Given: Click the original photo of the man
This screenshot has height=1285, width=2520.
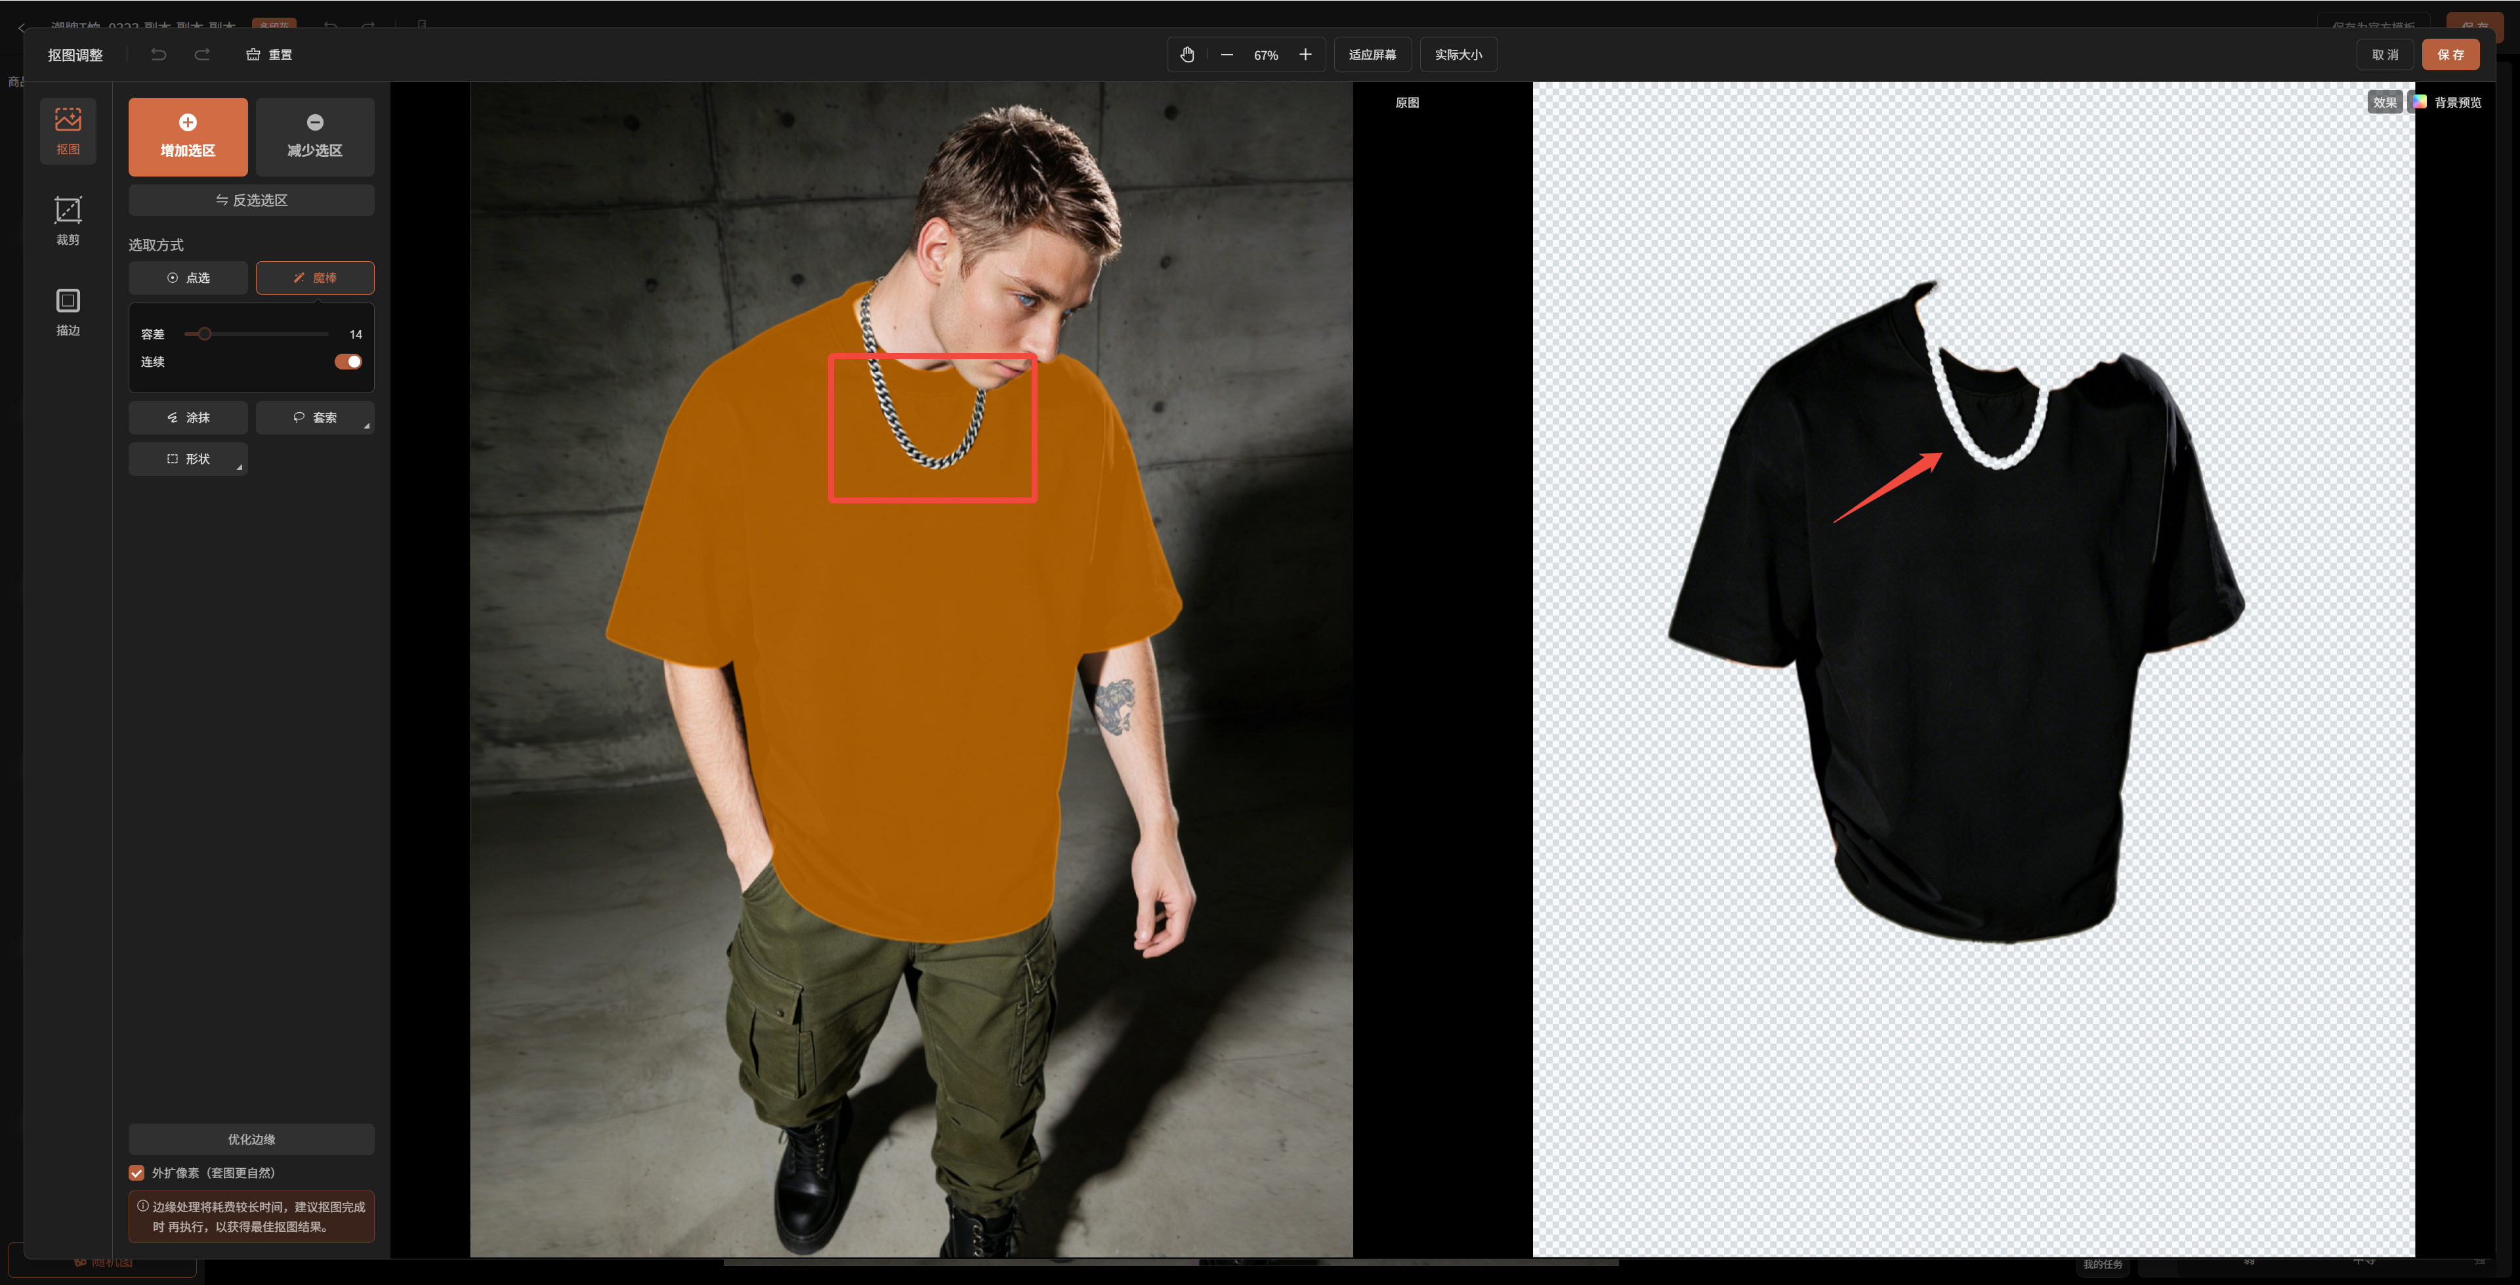Looking at the screenshot, I should (x=911, y=669).
